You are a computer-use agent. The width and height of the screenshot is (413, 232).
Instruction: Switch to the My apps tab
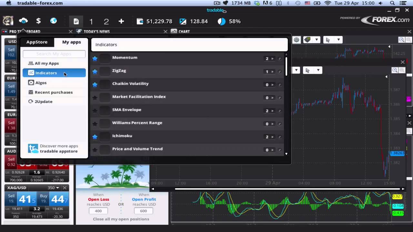(x=71, y=42)
